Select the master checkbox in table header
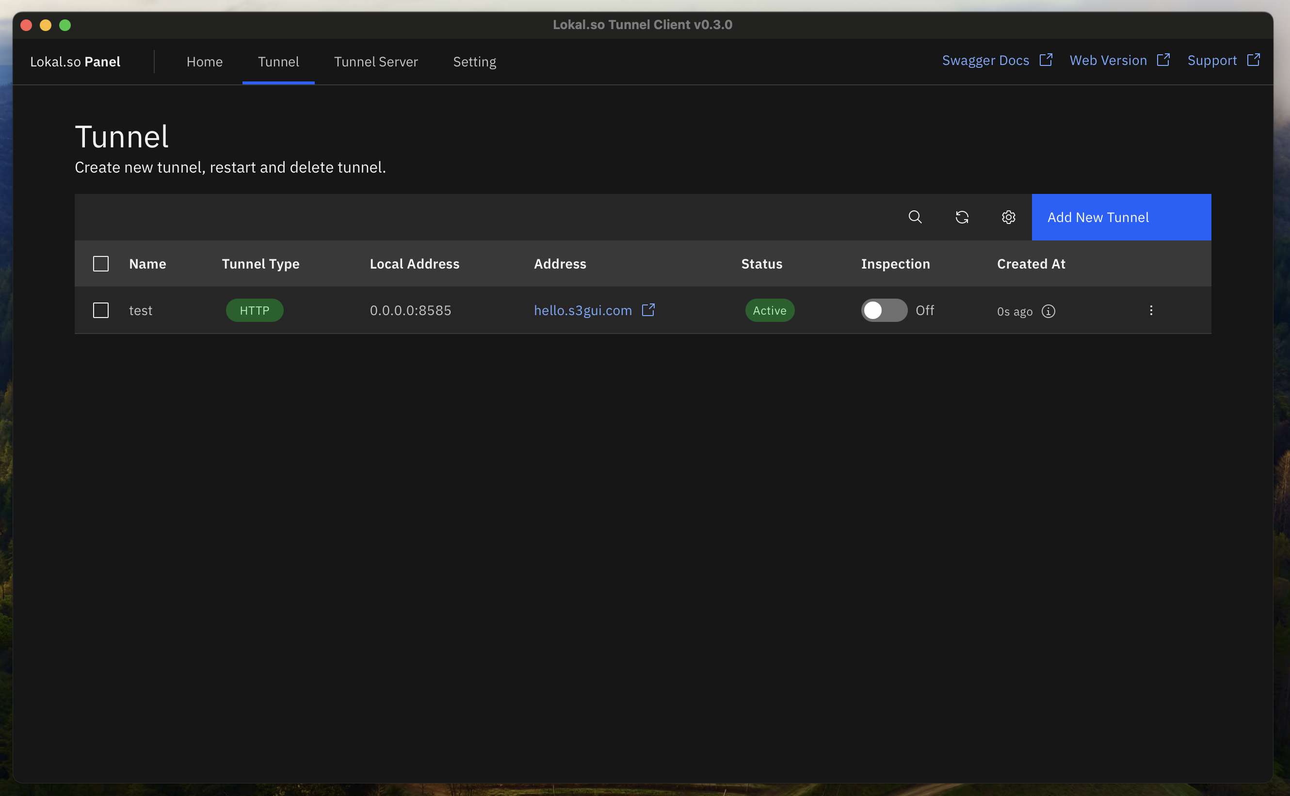Screen dimensions: 1290x796 (100, 264)
